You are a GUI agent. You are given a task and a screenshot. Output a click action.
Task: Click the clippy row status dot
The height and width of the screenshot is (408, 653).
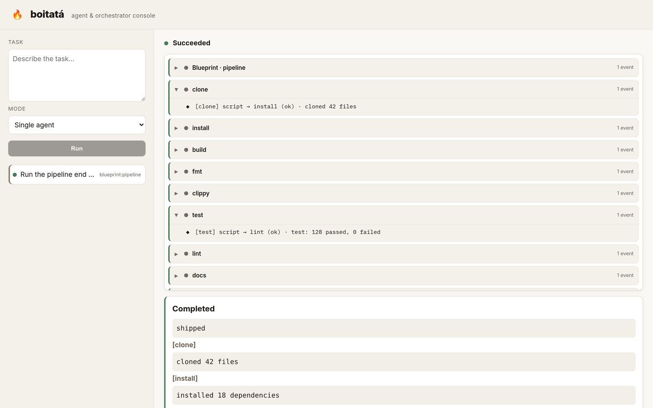186,193
